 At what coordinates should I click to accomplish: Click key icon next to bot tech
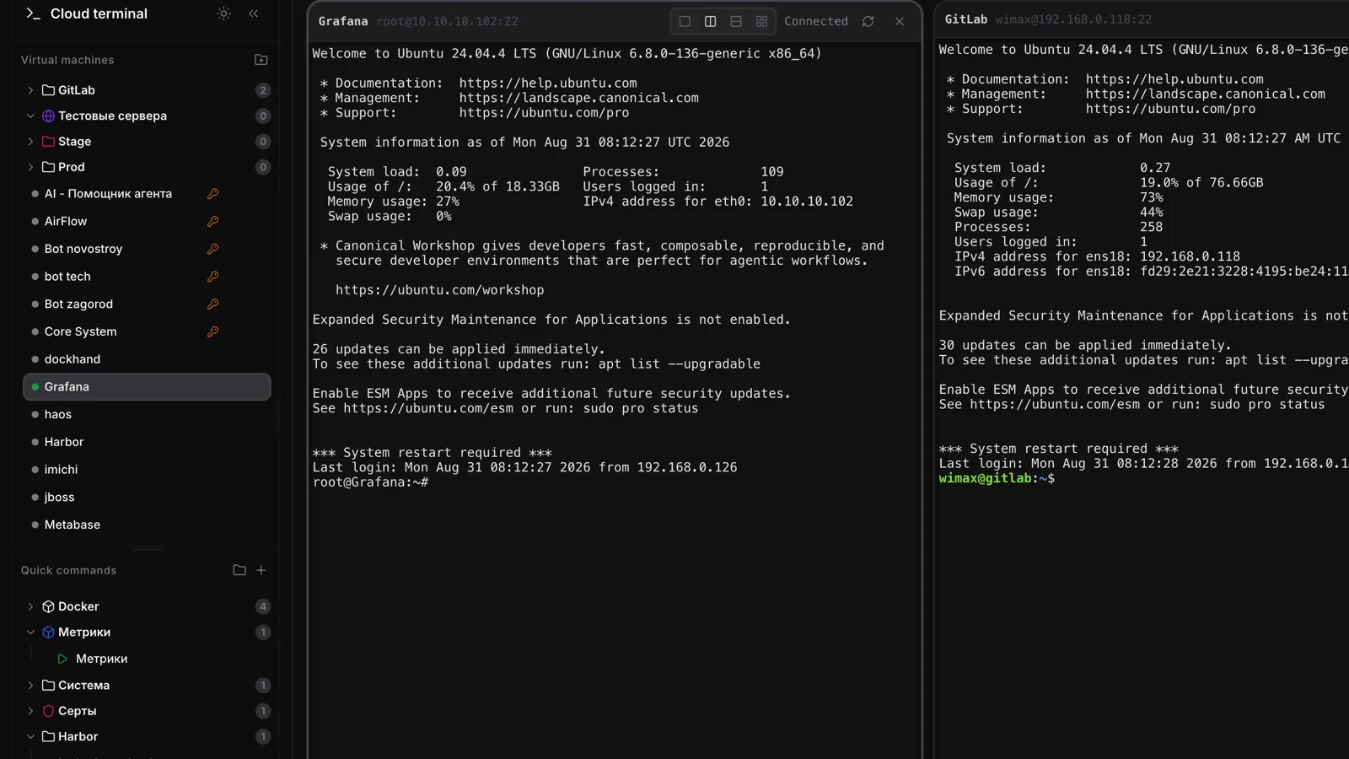pos(213,277)
